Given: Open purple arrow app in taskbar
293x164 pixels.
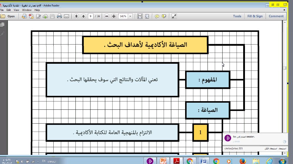Looking at the screenshot, I should pyautogui.click(x=150, y=161).
